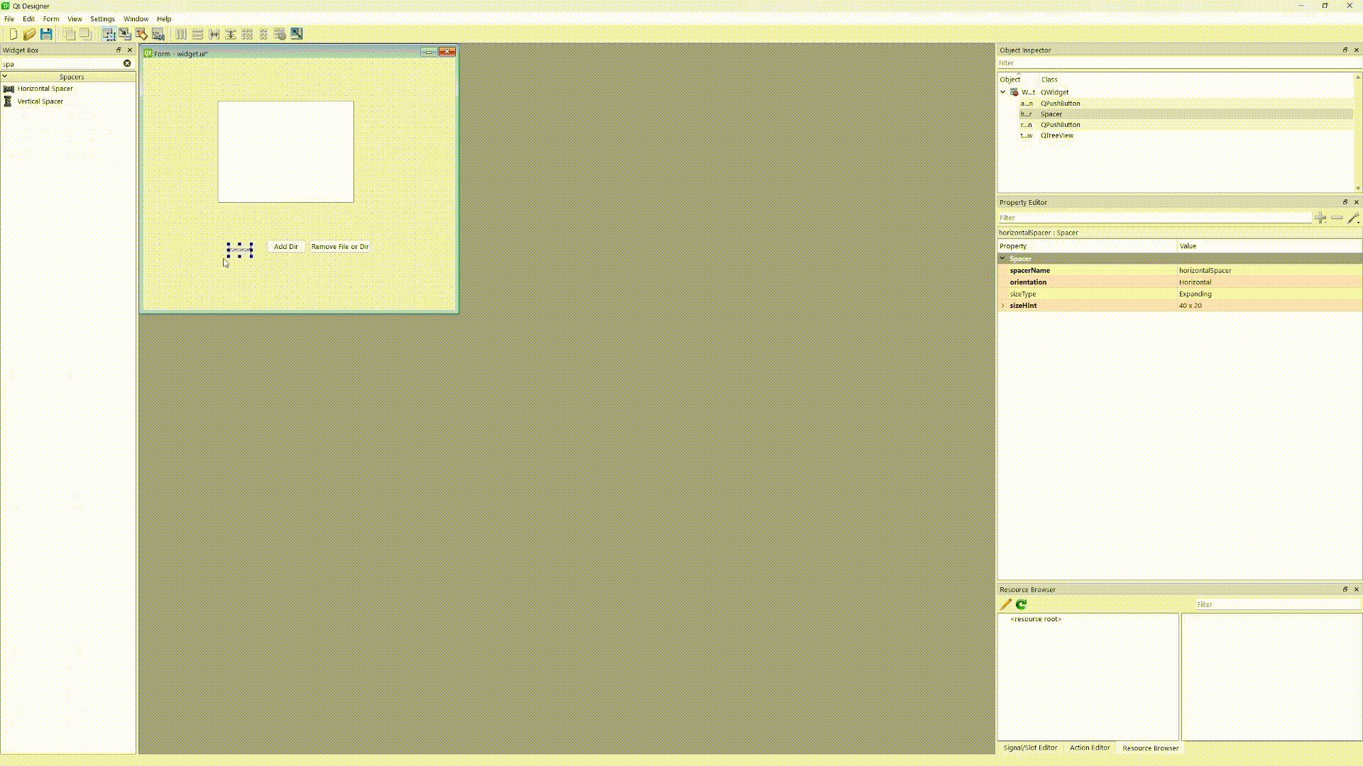
Task: Collapse the Spacers category in Widget Box
Action: tap(6, 76)
